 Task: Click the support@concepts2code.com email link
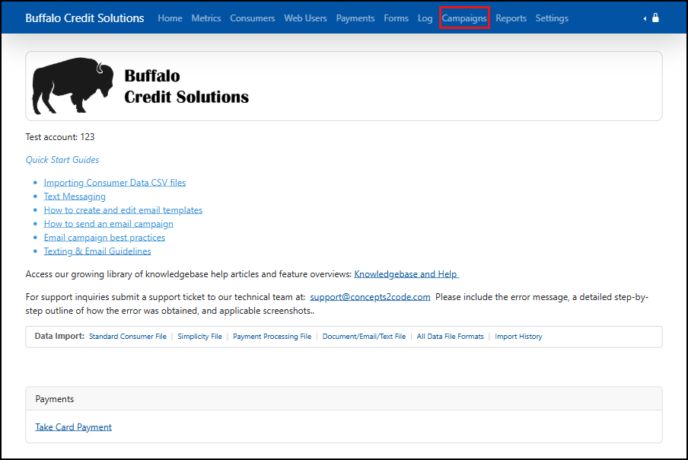(x=370, y=297)
